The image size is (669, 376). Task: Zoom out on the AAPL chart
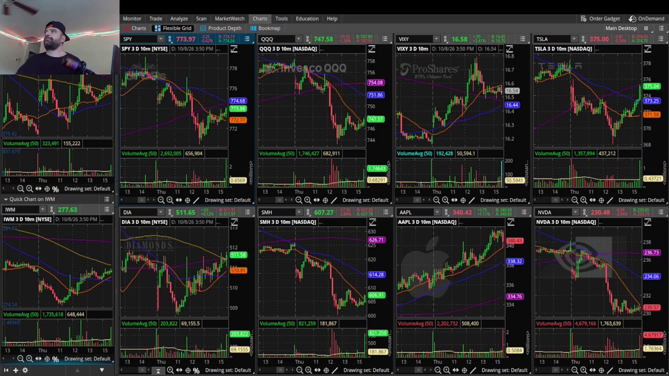[x=437, y=370]
